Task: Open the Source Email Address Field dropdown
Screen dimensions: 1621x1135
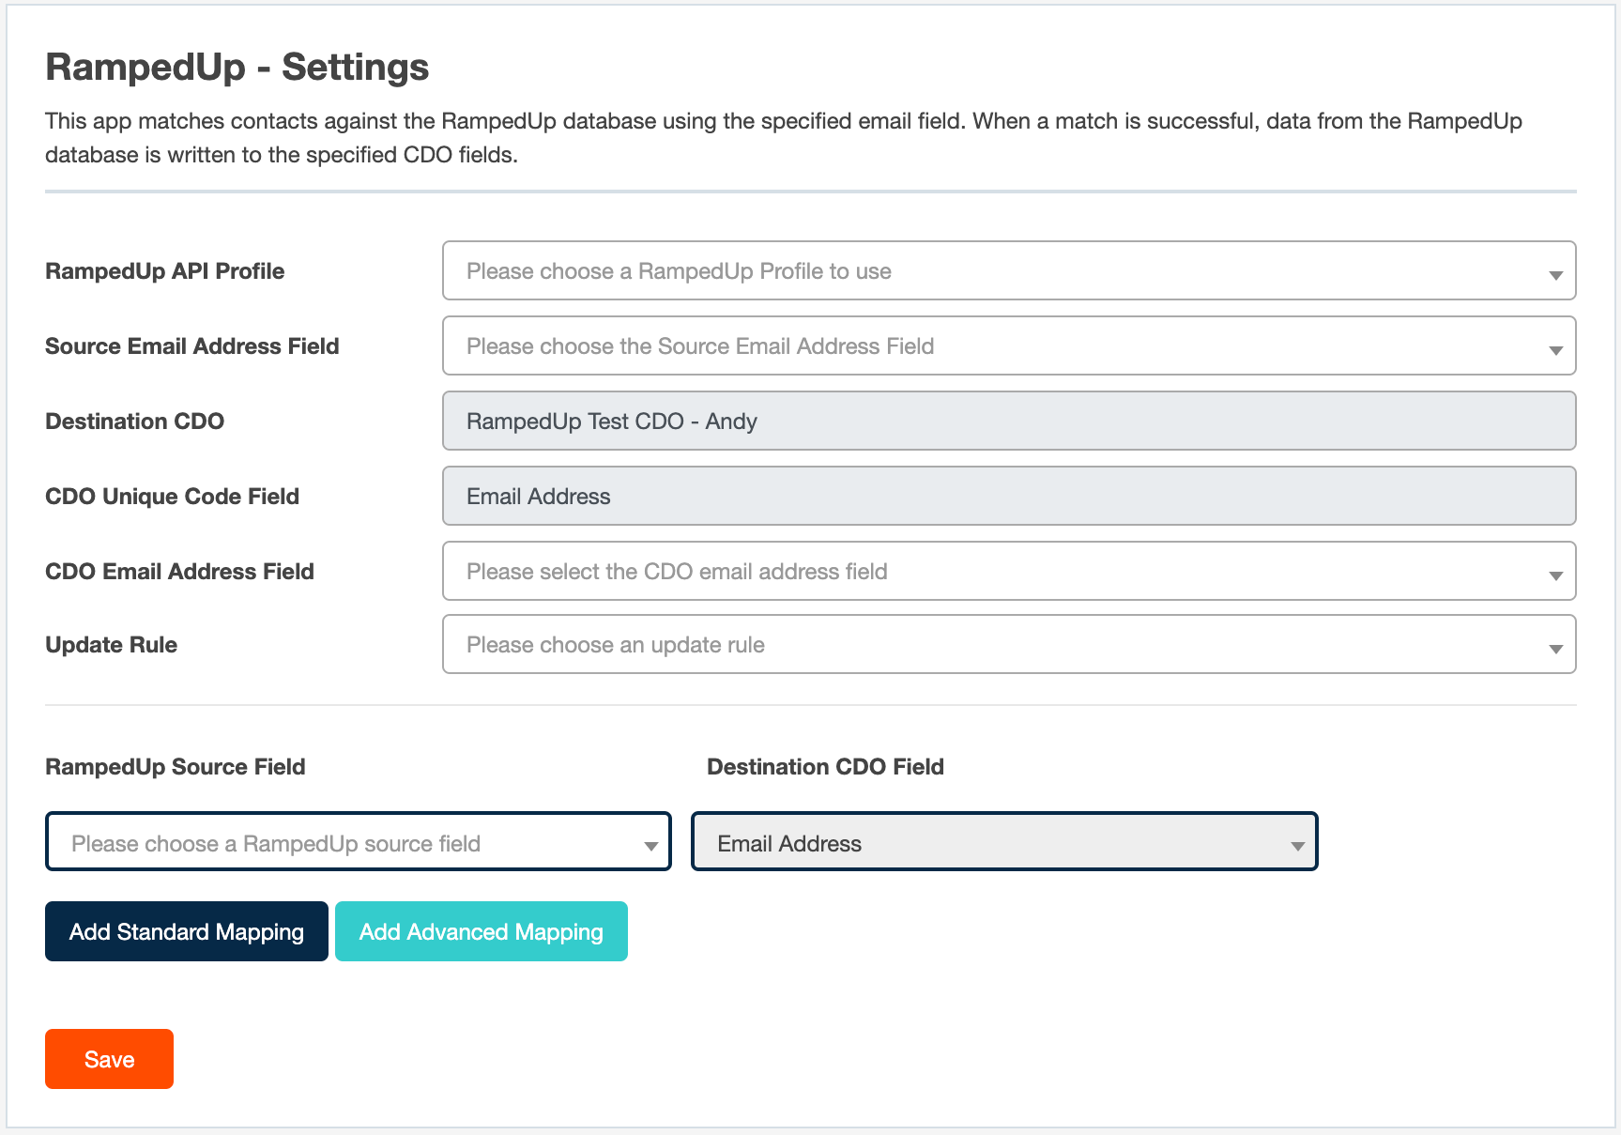Action: click(1009, 345)
